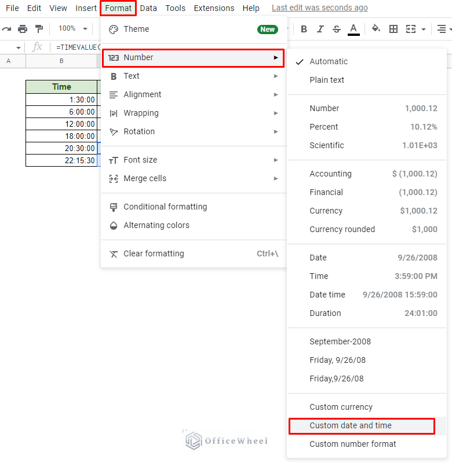
Task: Expand the Text submenu
Action: click(194, 76)
